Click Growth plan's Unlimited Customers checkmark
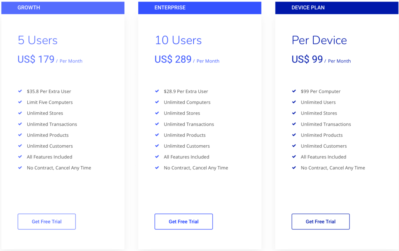 [20, 146]
